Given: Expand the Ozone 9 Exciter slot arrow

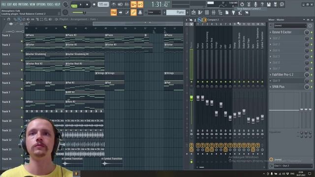Looking at the screenshot, I should (x=270, y=32).
